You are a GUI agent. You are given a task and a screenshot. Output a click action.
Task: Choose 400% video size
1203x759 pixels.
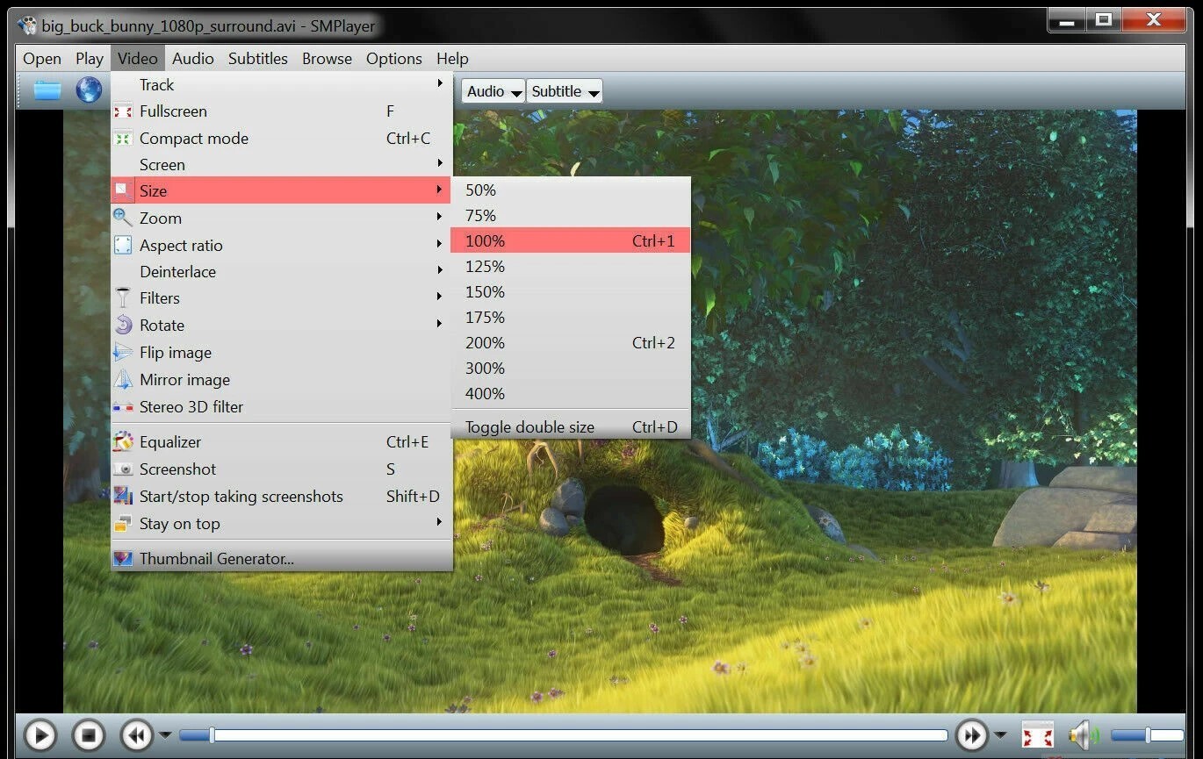click(x=571, y=393)
